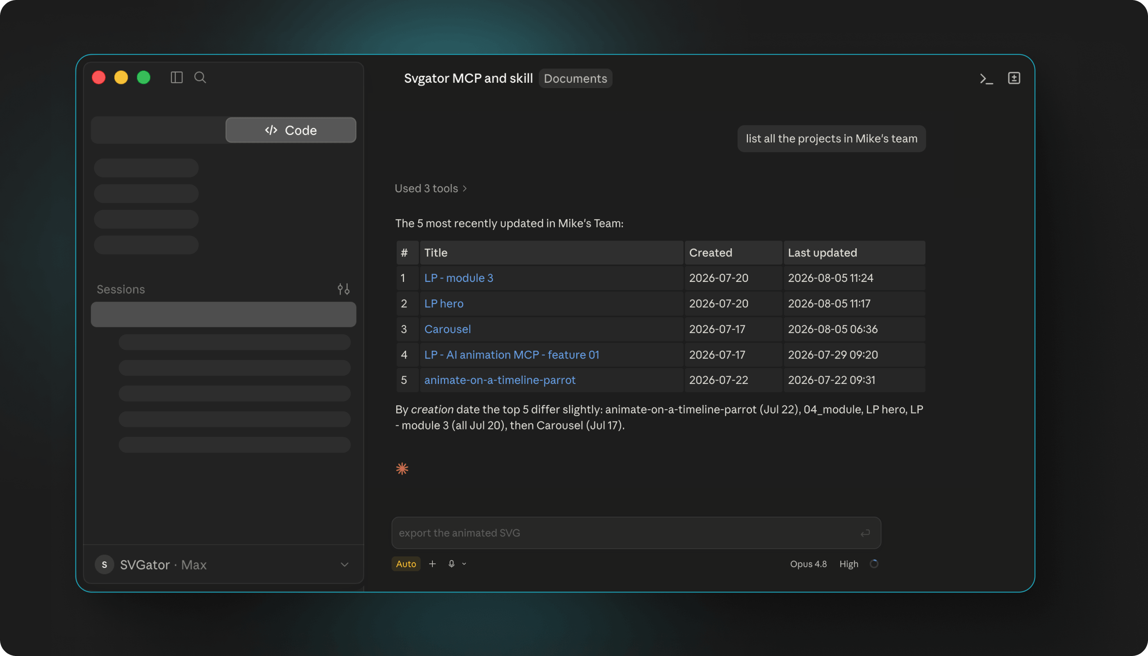
Task: Start voice input with the microphone icon
Action: click(x=451, y=564)
